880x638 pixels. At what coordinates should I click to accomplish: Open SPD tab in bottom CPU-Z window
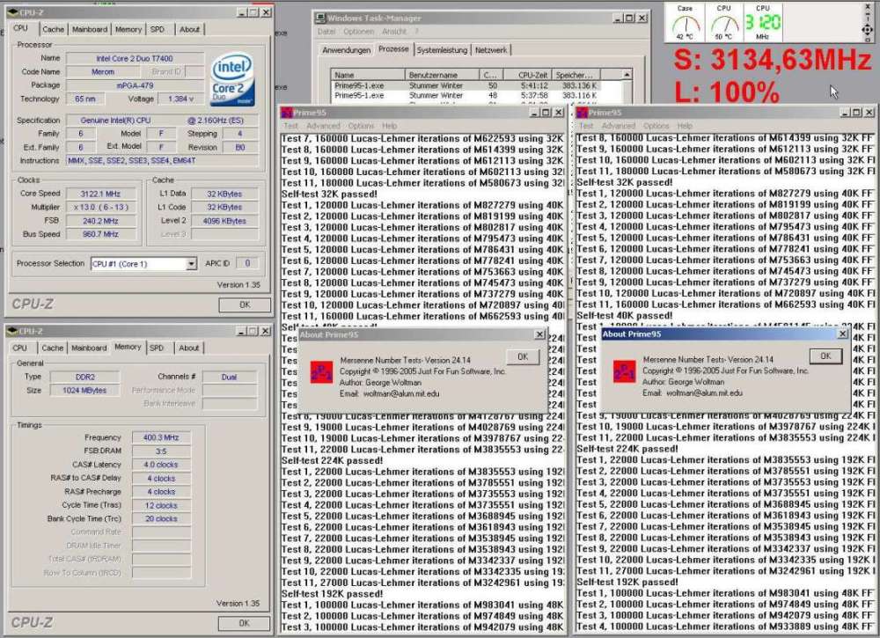157,348
